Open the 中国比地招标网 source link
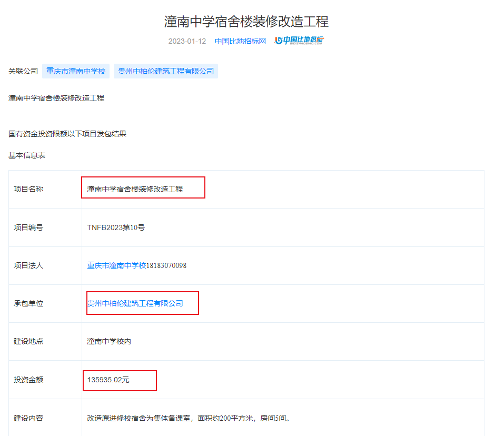The width and height of the screenshot is (485, 436). [240, 41]
